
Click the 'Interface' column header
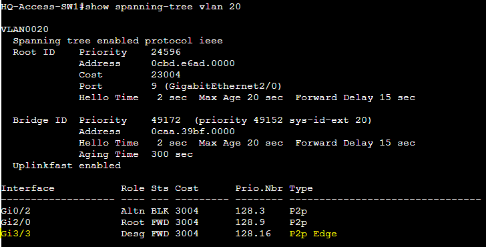click(27, 188)
